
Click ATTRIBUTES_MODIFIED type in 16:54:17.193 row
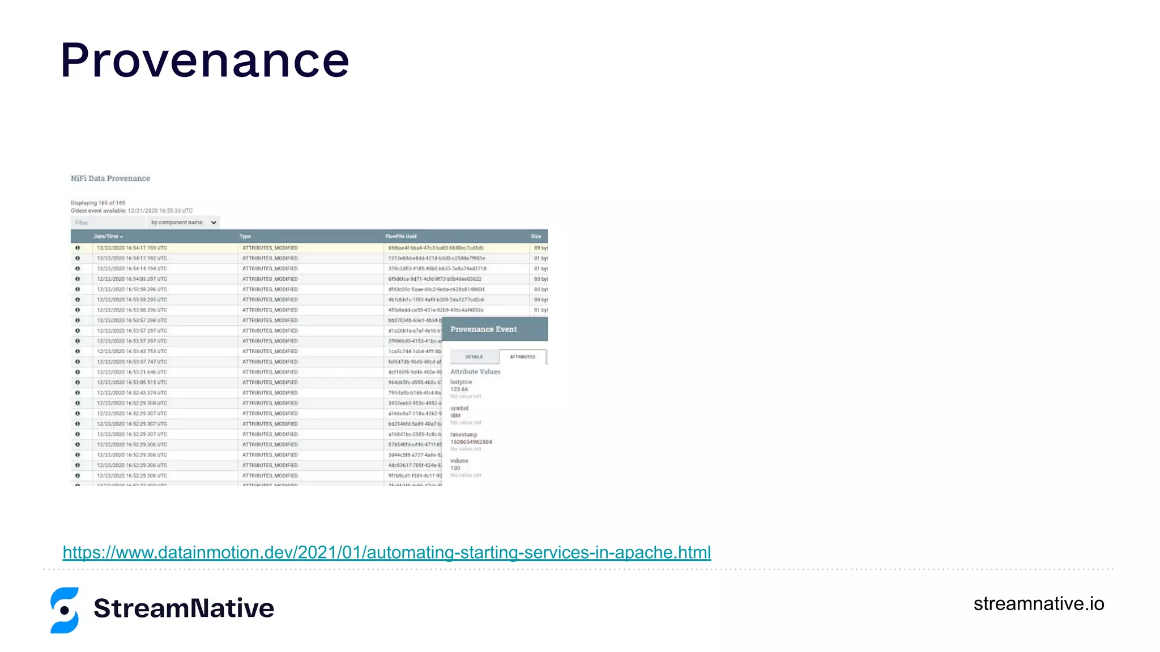270,248
